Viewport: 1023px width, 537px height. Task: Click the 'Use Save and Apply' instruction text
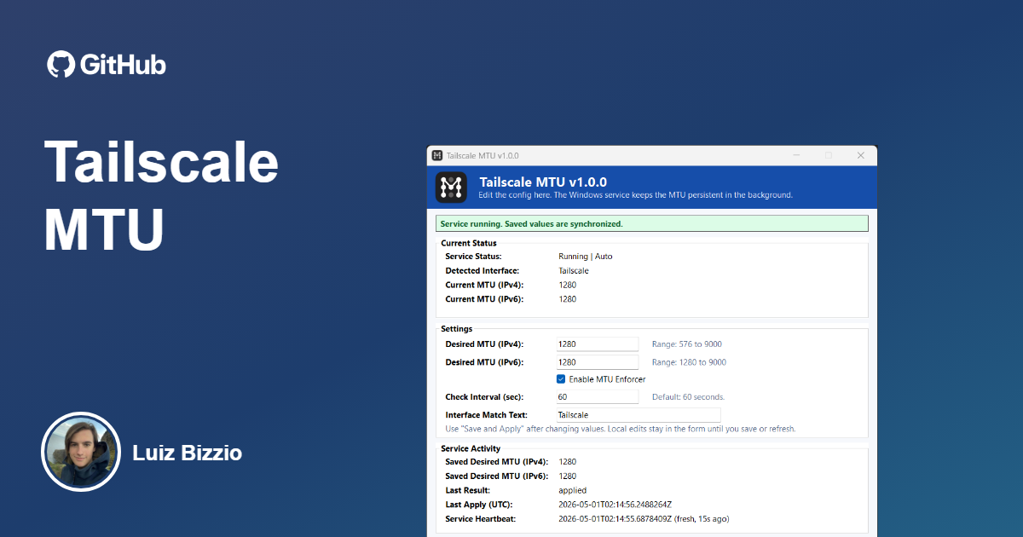coord(621,429)
